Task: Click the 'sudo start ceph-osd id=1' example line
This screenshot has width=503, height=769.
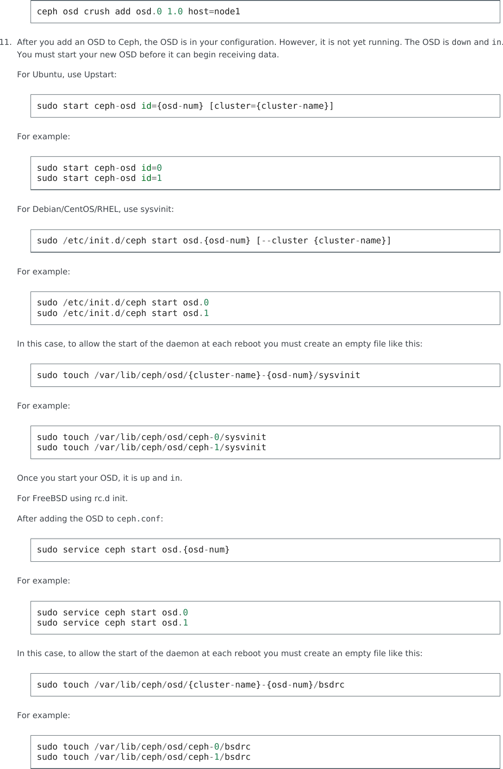Action: (99, 179)
